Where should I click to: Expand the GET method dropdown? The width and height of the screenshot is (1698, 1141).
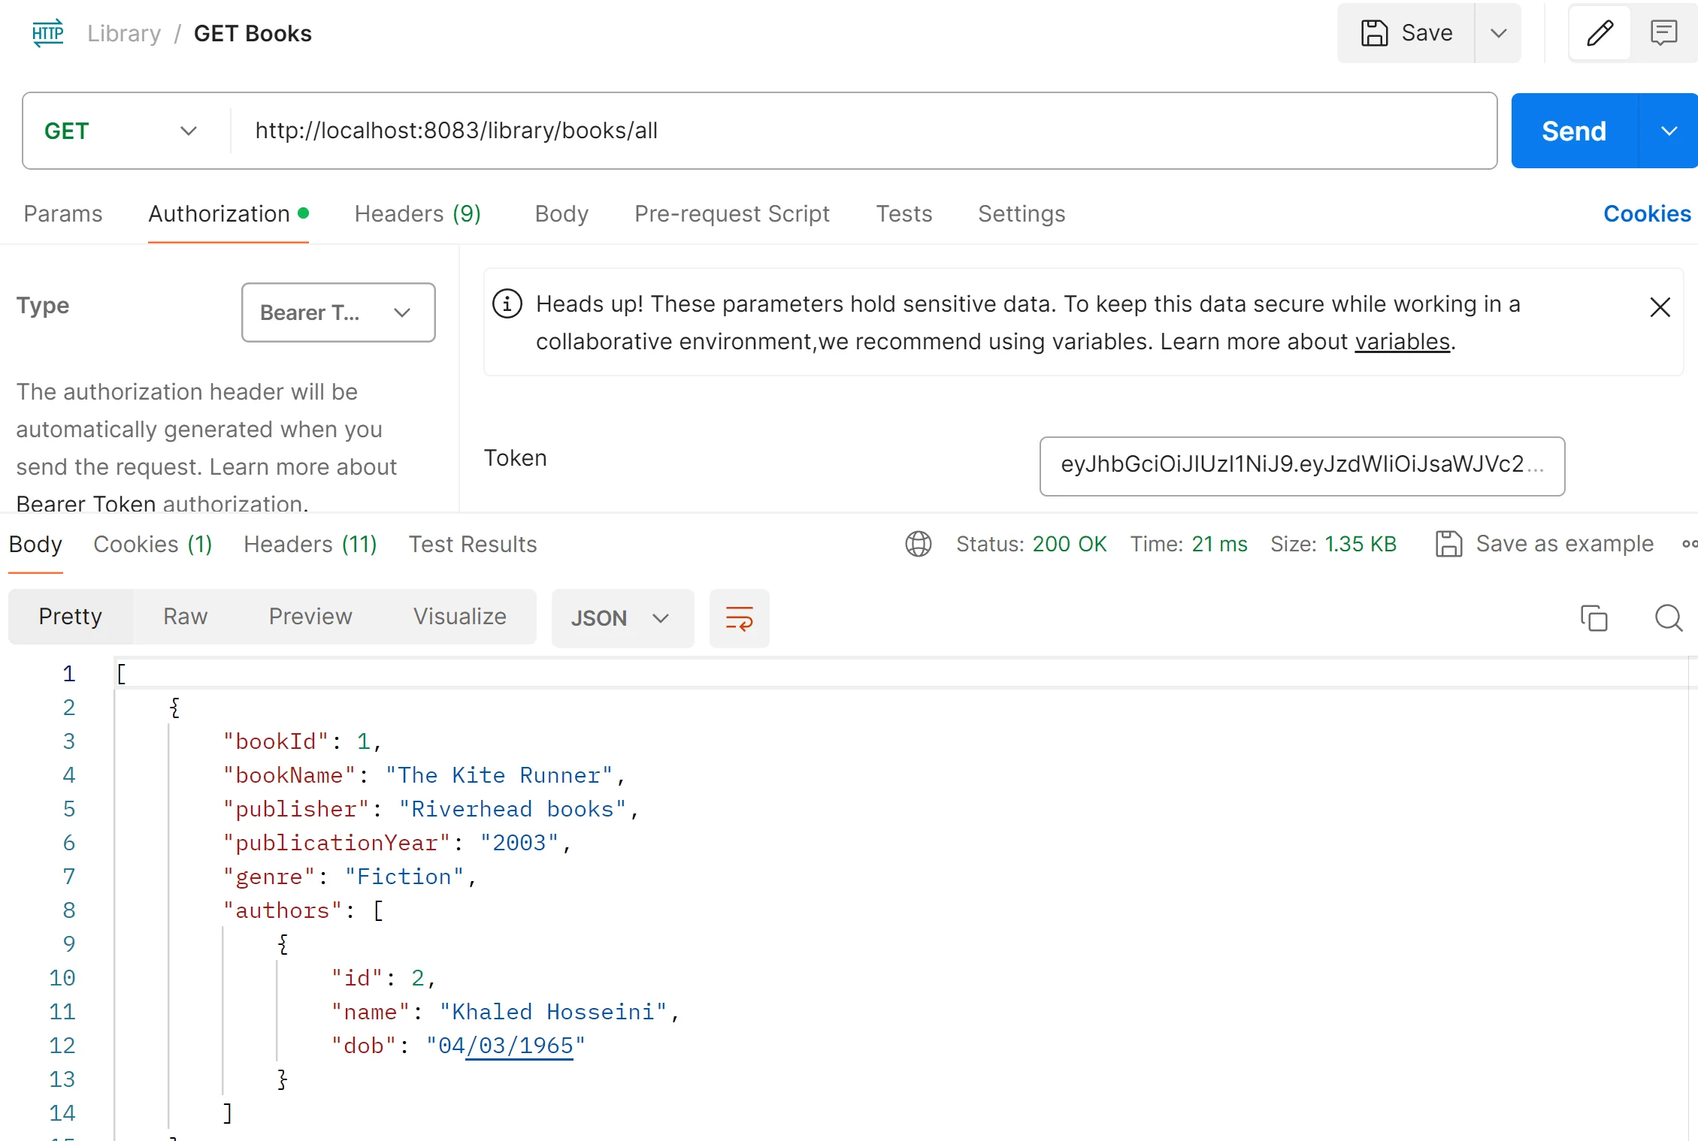click(189, 131)
